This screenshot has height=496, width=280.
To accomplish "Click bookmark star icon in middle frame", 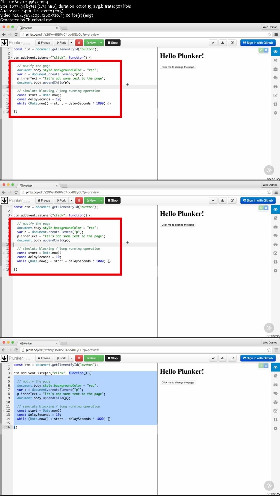I will pyautogui.click(x=269, y=192).
